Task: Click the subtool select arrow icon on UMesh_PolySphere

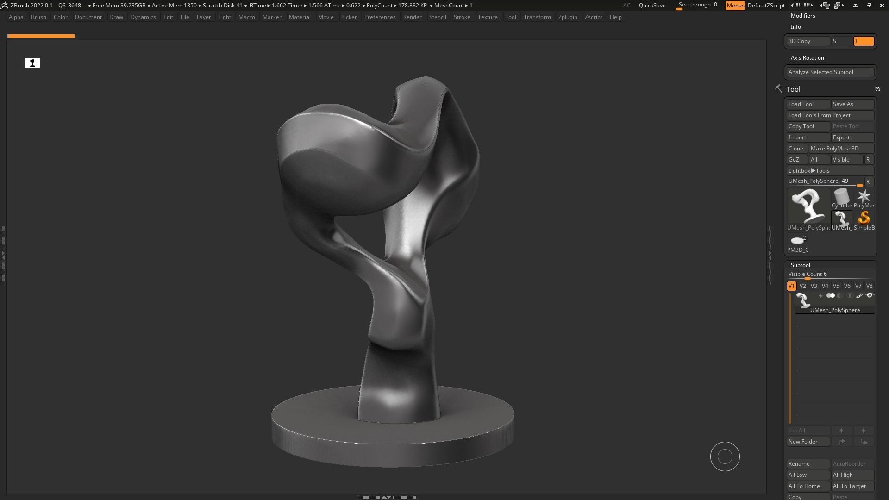Action: [x=821, y=295]
